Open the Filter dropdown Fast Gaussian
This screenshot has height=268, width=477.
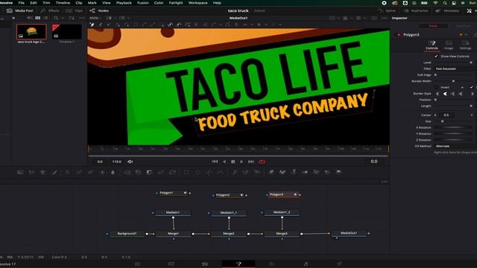(x=455, y=68)
